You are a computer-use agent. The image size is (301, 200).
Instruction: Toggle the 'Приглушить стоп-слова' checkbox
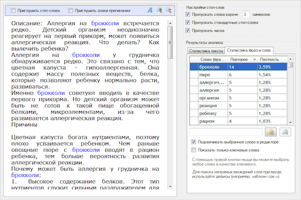click(13, 10)
